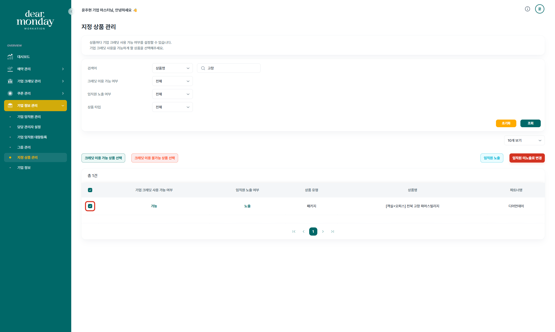Click the 조회 search button

[x=530, y=123]
